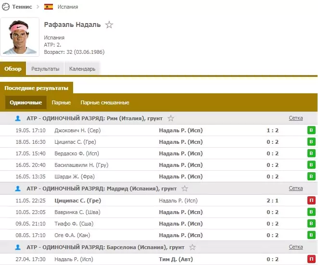Click Вавринка С. (Шва) player name
The height and width of the screenshot is (265, 318).
coord(77,212)
